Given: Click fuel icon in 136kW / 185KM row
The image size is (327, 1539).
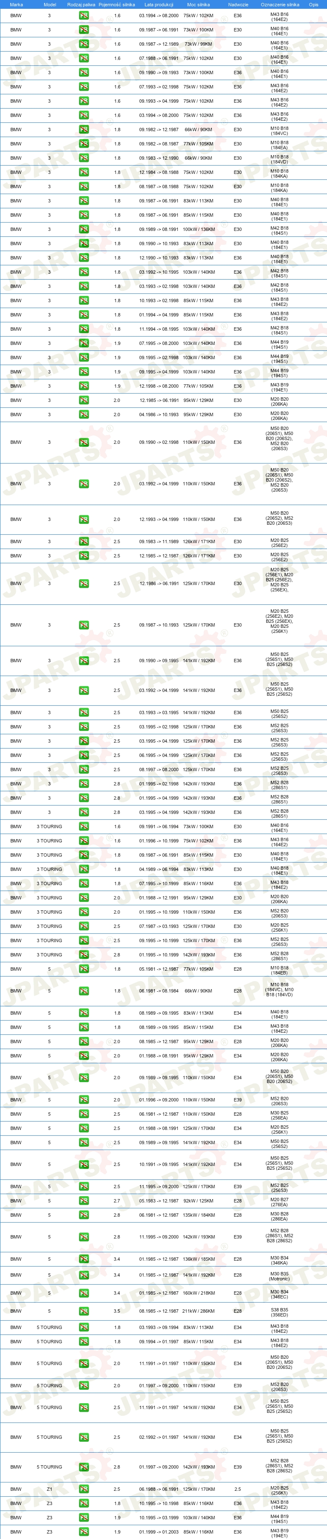Looking at the screenshot, I should 84,1259.
